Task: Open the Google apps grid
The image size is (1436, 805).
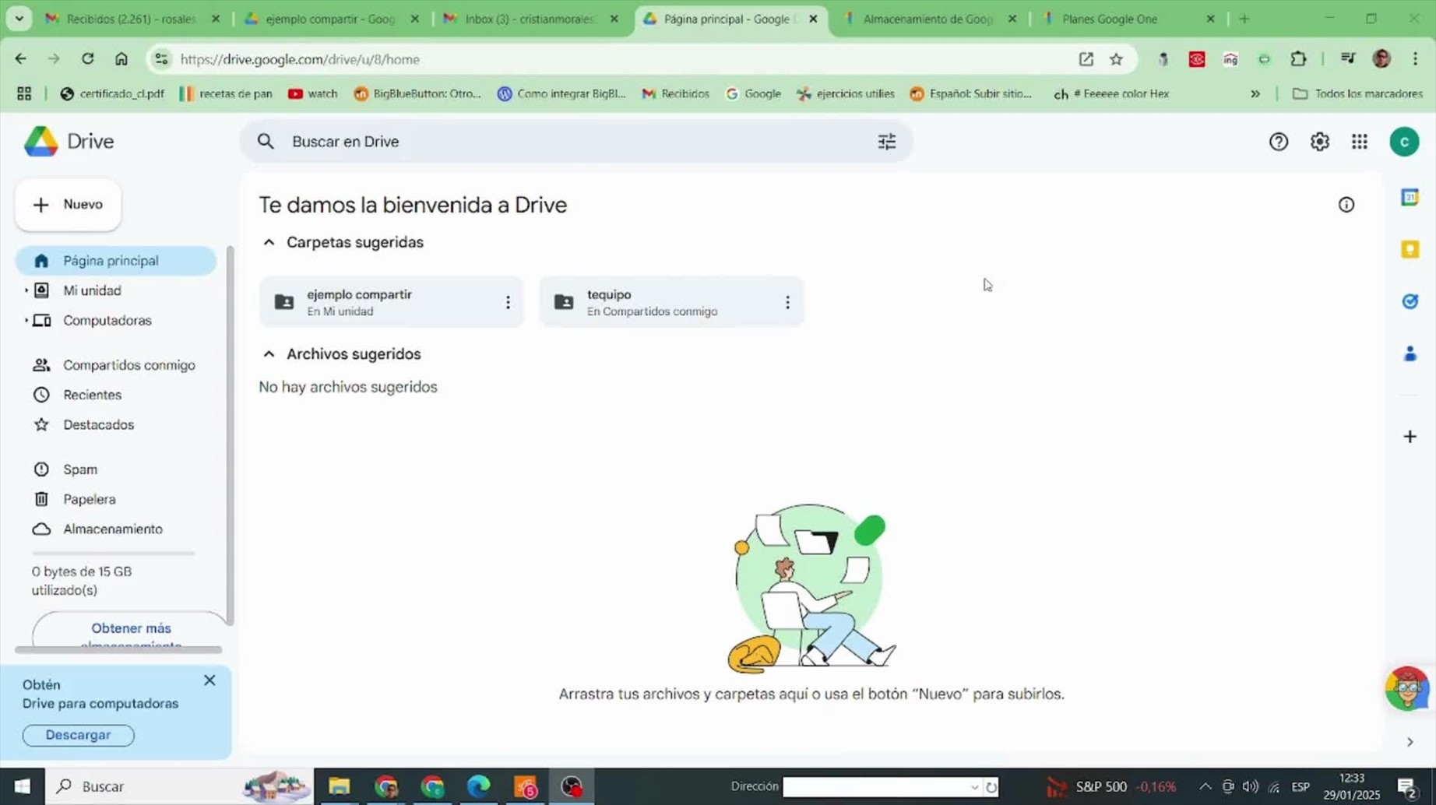Action: coord(1359,142)
